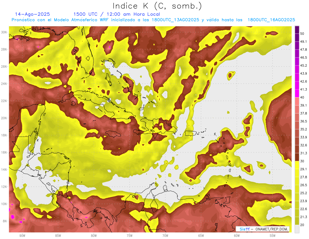Screen dimensions: 309x239
Task: Click the colorbar value 50
Action: click(302, 34)
